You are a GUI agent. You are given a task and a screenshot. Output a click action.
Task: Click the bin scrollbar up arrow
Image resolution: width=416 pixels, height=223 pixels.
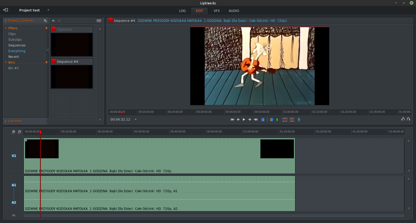[x=100, y=29]
